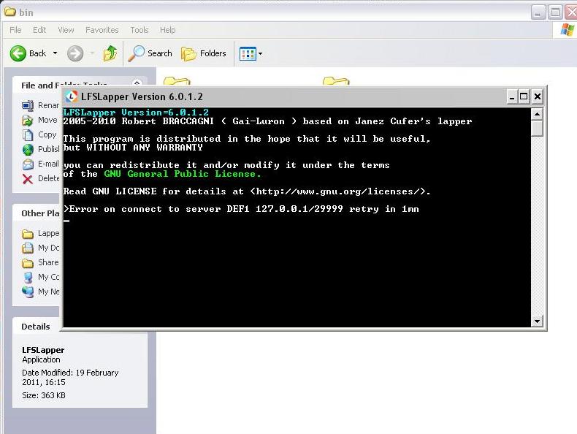Screen dimensions: 577x434
Task: Click the Move task link
Action: [47, 120]
